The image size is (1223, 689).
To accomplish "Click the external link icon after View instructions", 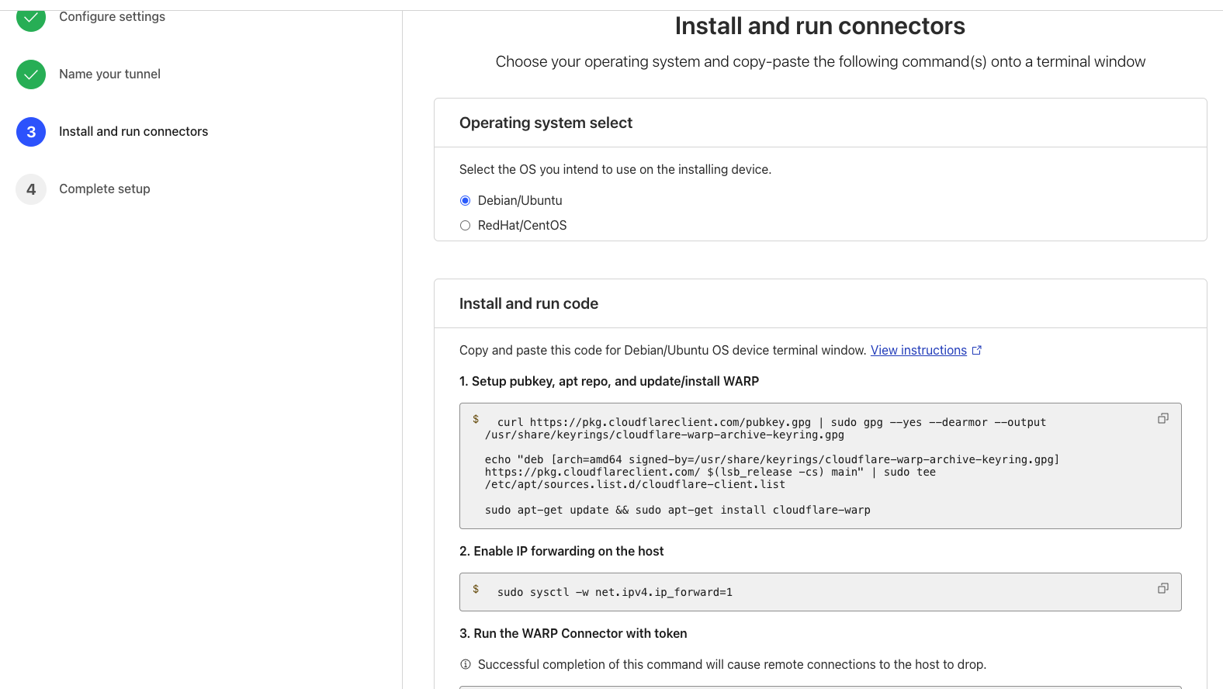I will (x=977, y=351).
